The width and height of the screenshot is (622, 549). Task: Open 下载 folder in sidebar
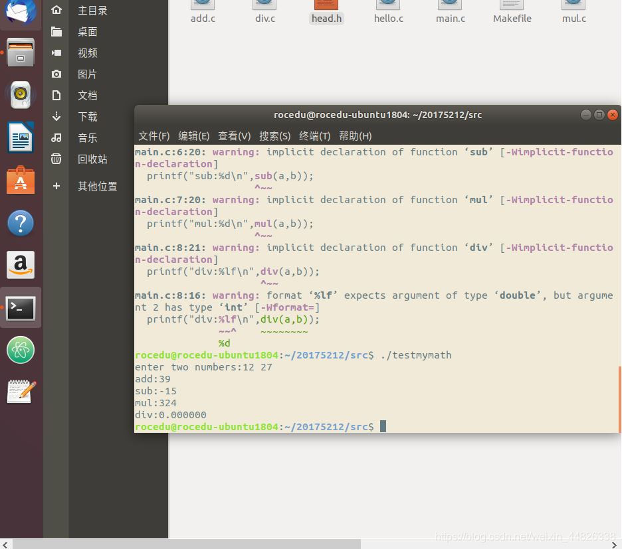87,117
